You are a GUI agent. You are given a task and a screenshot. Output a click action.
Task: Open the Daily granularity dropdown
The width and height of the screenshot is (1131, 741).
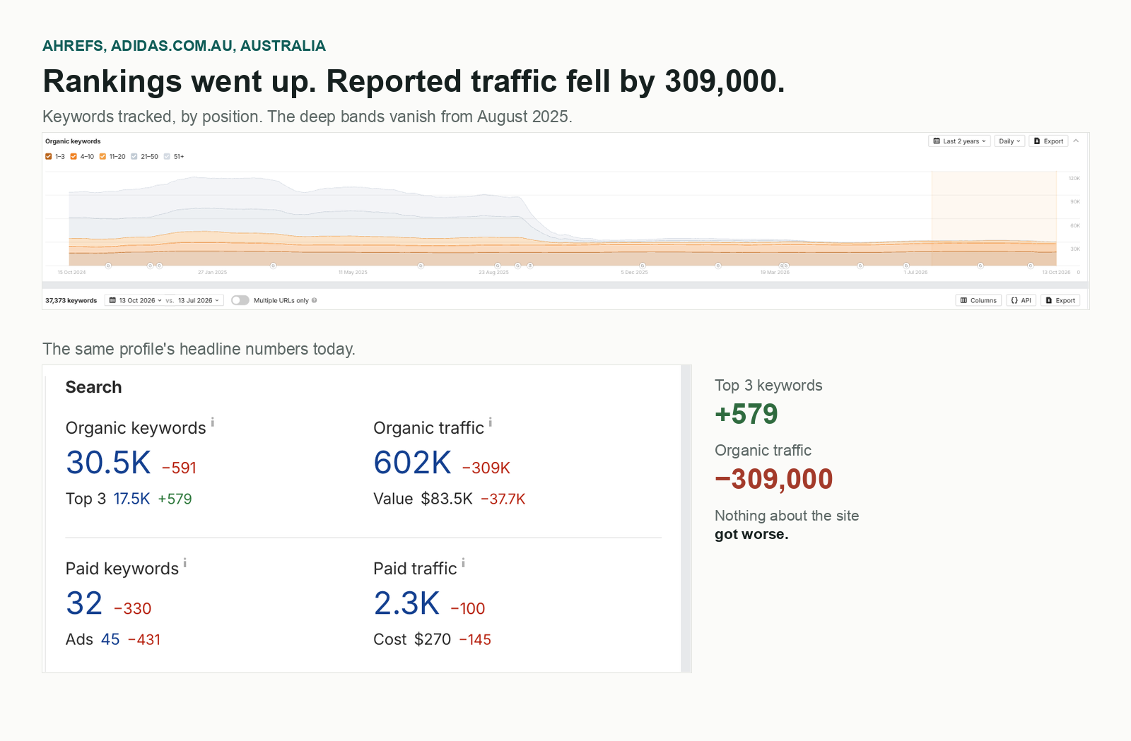point(1009,141)
